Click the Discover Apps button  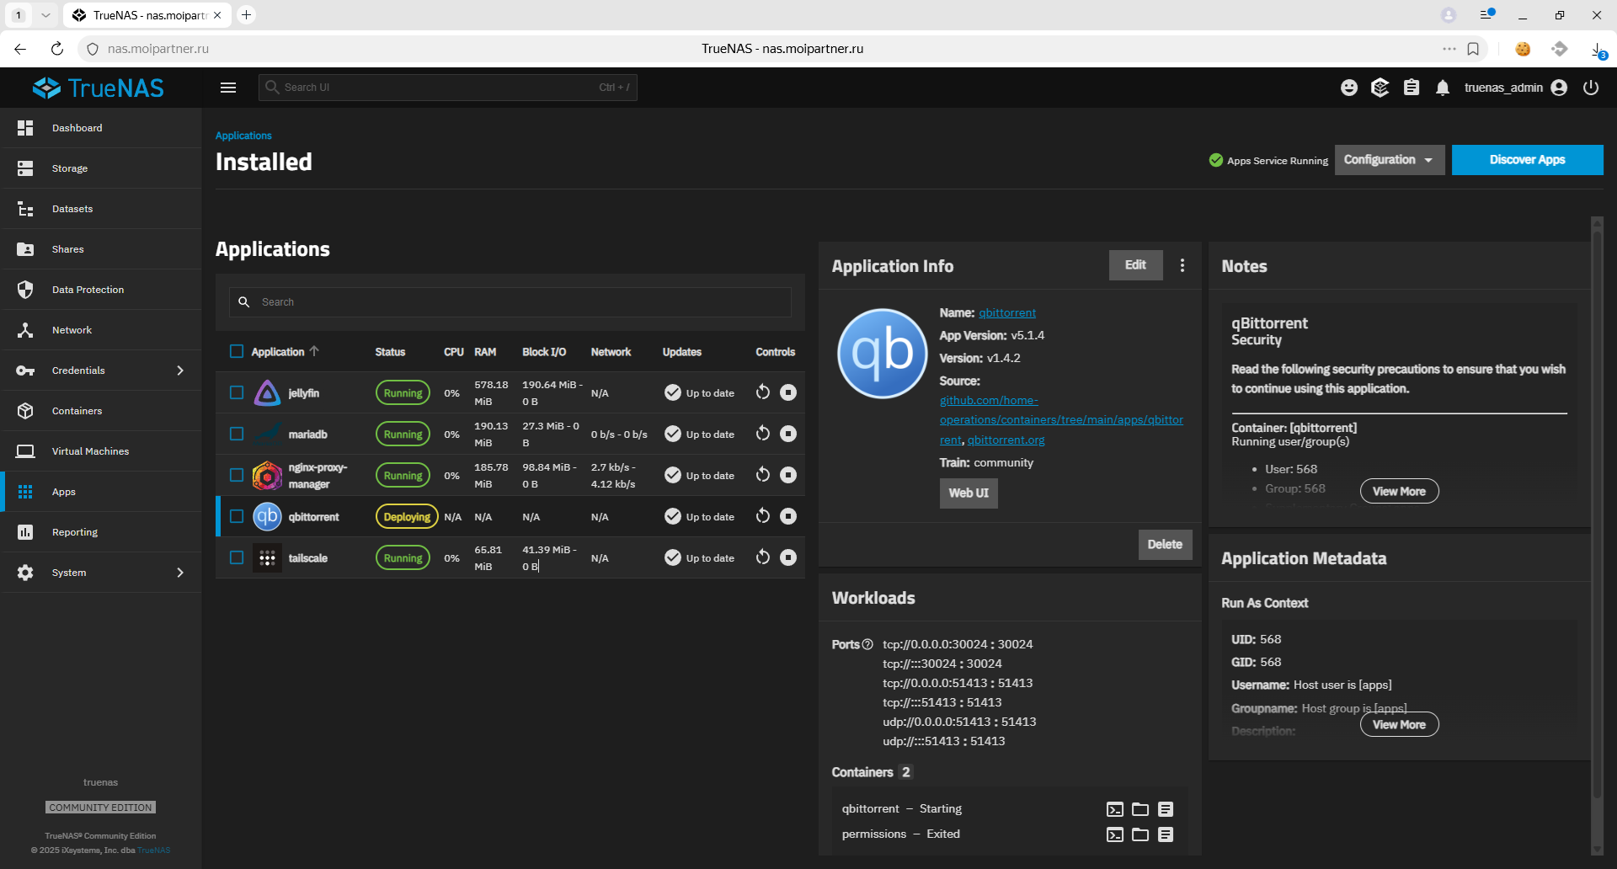pyautogui.click(x=1527, y=160)
